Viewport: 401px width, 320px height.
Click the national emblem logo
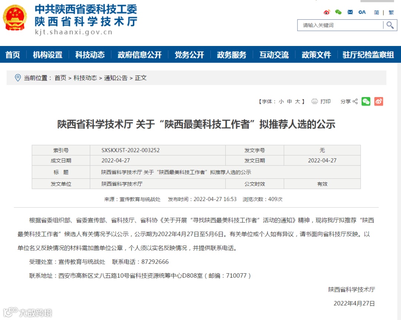pyautogui.click(x=14, y=18)
